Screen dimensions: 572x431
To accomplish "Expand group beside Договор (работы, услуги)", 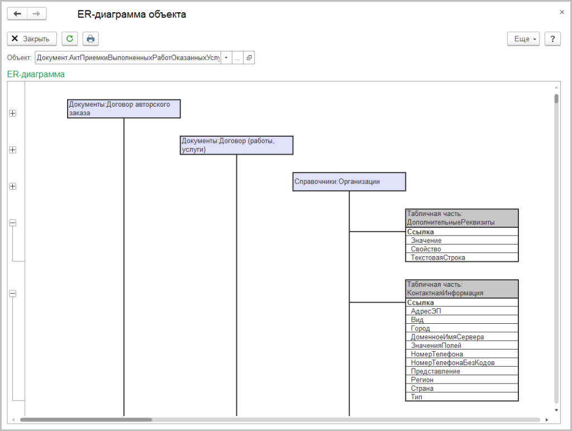I will pos(13,150).
